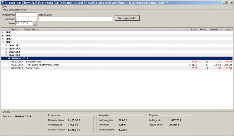Collapse the Oktober 2014 month node

pyautogui.click(x=9, y=58)
